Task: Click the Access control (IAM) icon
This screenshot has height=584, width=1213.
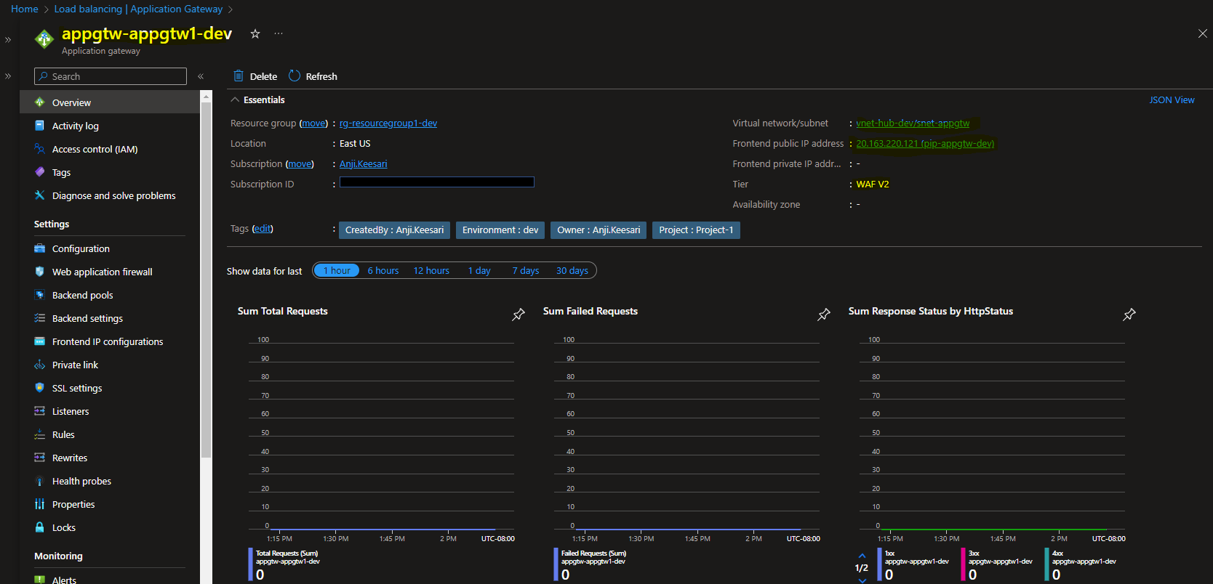Action: [40, 149]
